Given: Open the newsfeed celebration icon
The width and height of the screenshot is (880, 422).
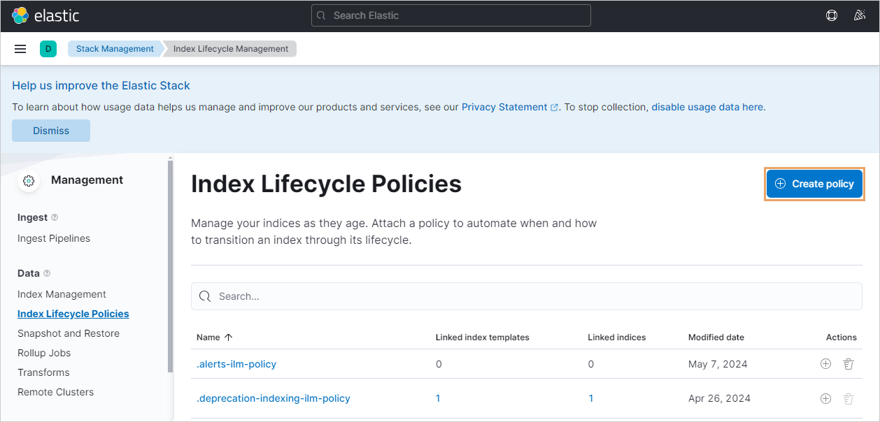Looking at the screenshot, I should (x=860, y=15).
